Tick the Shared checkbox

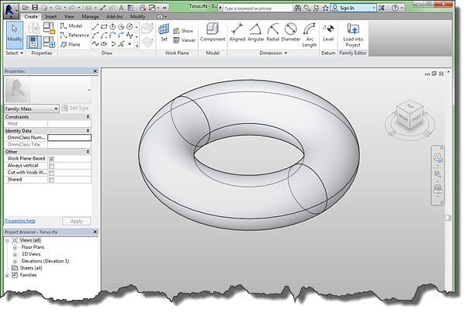51,180
